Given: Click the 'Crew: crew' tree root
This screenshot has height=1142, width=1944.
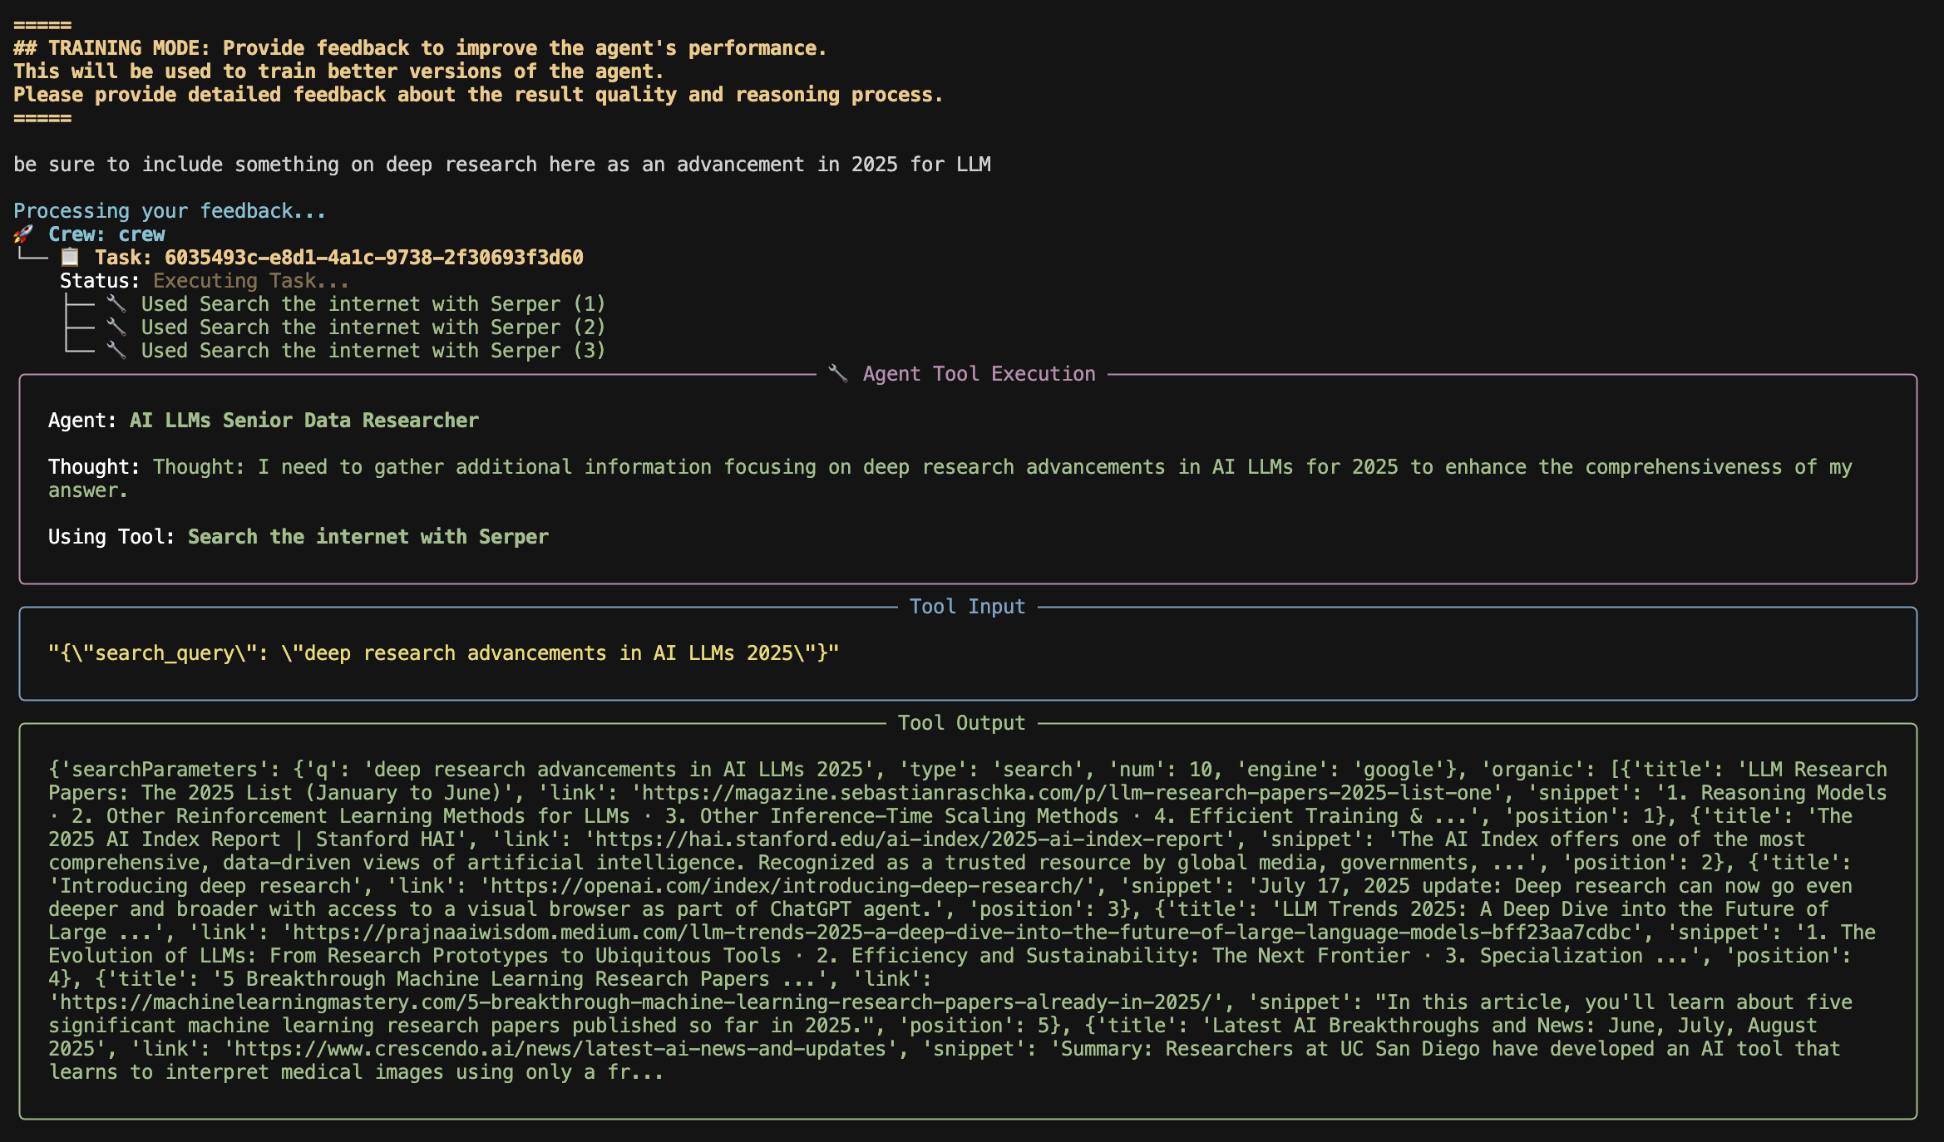Looking at the screenshot, I should click(x=106, y=234).
